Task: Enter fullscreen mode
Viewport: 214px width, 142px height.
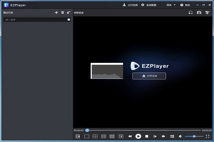Action: (x=208, y=136)
